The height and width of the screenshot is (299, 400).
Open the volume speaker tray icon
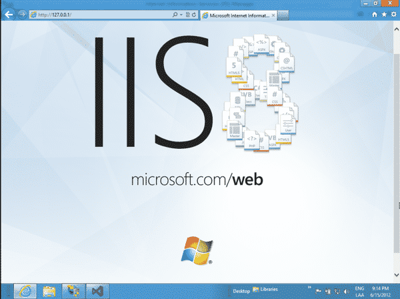click(346, 292)
